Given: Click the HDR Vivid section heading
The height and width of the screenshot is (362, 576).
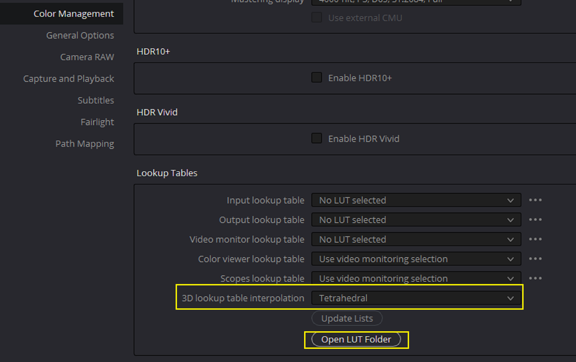Looking at the screenshot, I should (157, 112).
